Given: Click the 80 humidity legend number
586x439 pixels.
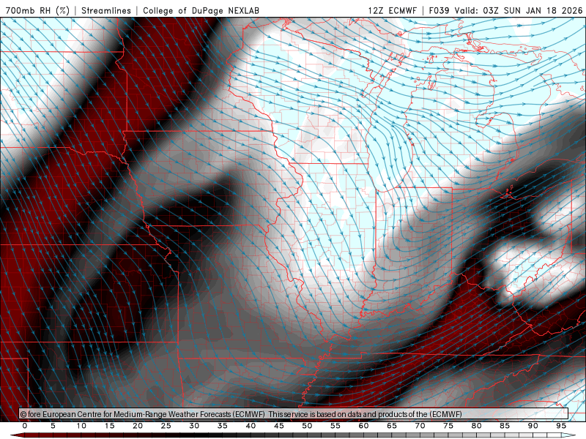Looking at the screenshot, I should (477, 426).
